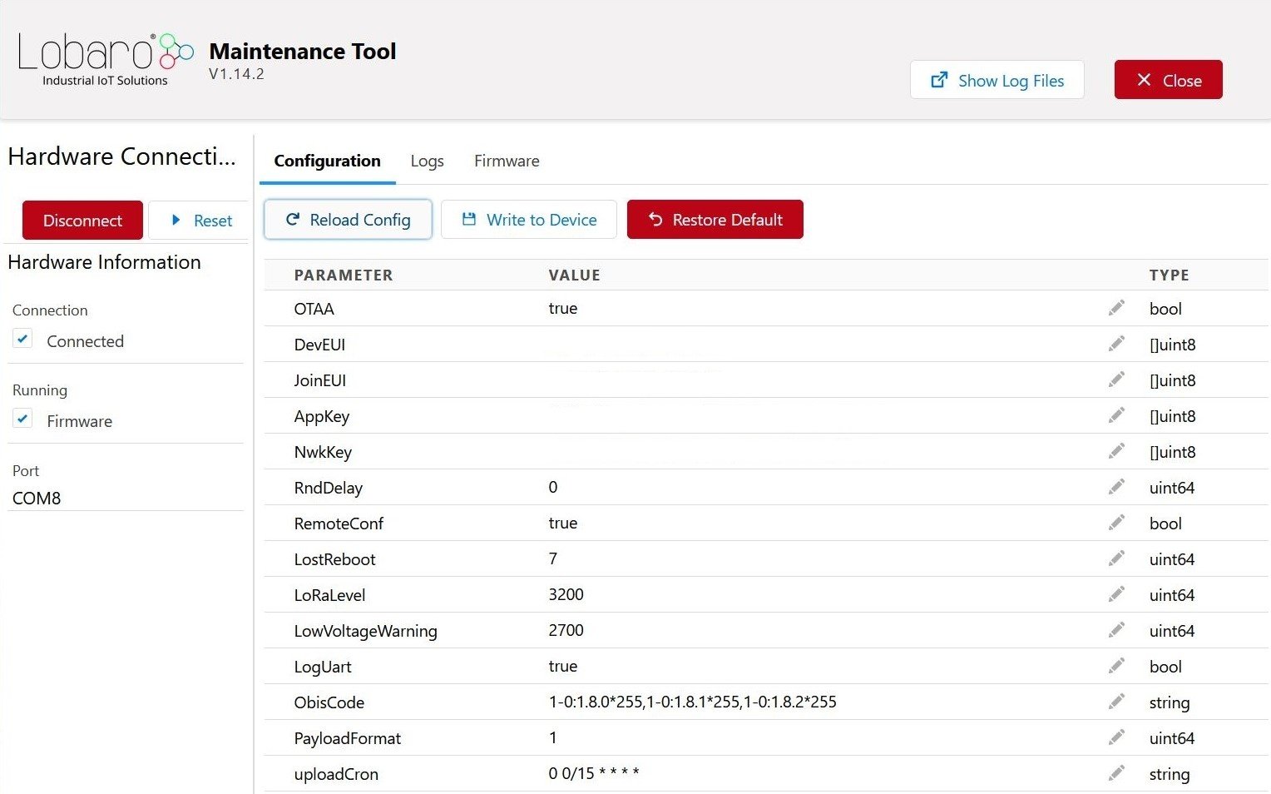Reload the device config

[348, 220]
